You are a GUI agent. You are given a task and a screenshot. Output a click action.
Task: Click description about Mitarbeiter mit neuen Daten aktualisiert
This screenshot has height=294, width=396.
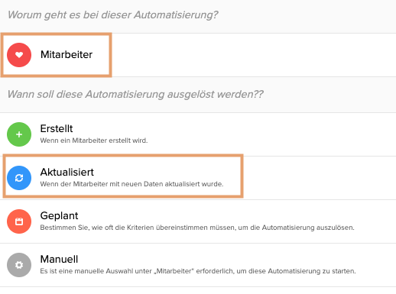tap(131, 184)
